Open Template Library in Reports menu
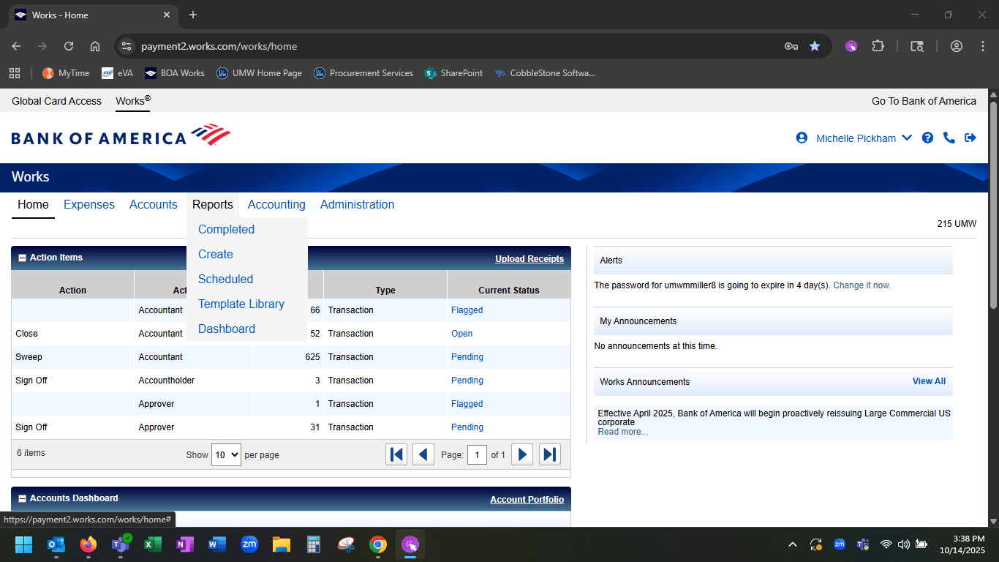 click(x=241, y=304)
